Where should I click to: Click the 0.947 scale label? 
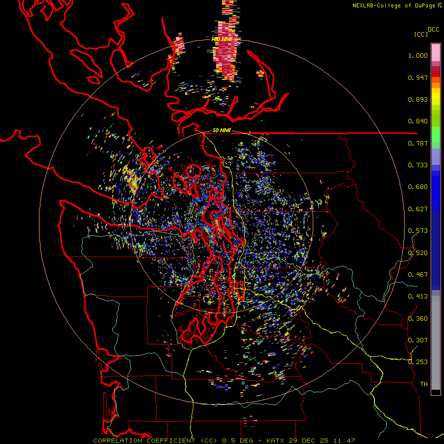[418, 77]
